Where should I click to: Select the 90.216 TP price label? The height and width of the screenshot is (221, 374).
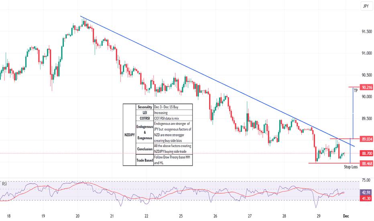367,87
